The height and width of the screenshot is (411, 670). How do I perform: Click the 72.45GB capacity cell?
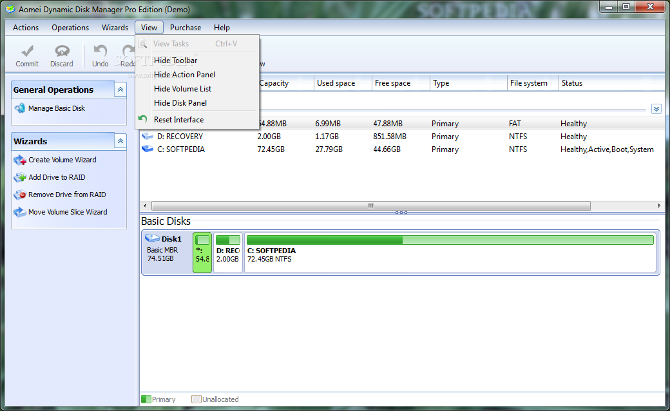pos(271,149)
